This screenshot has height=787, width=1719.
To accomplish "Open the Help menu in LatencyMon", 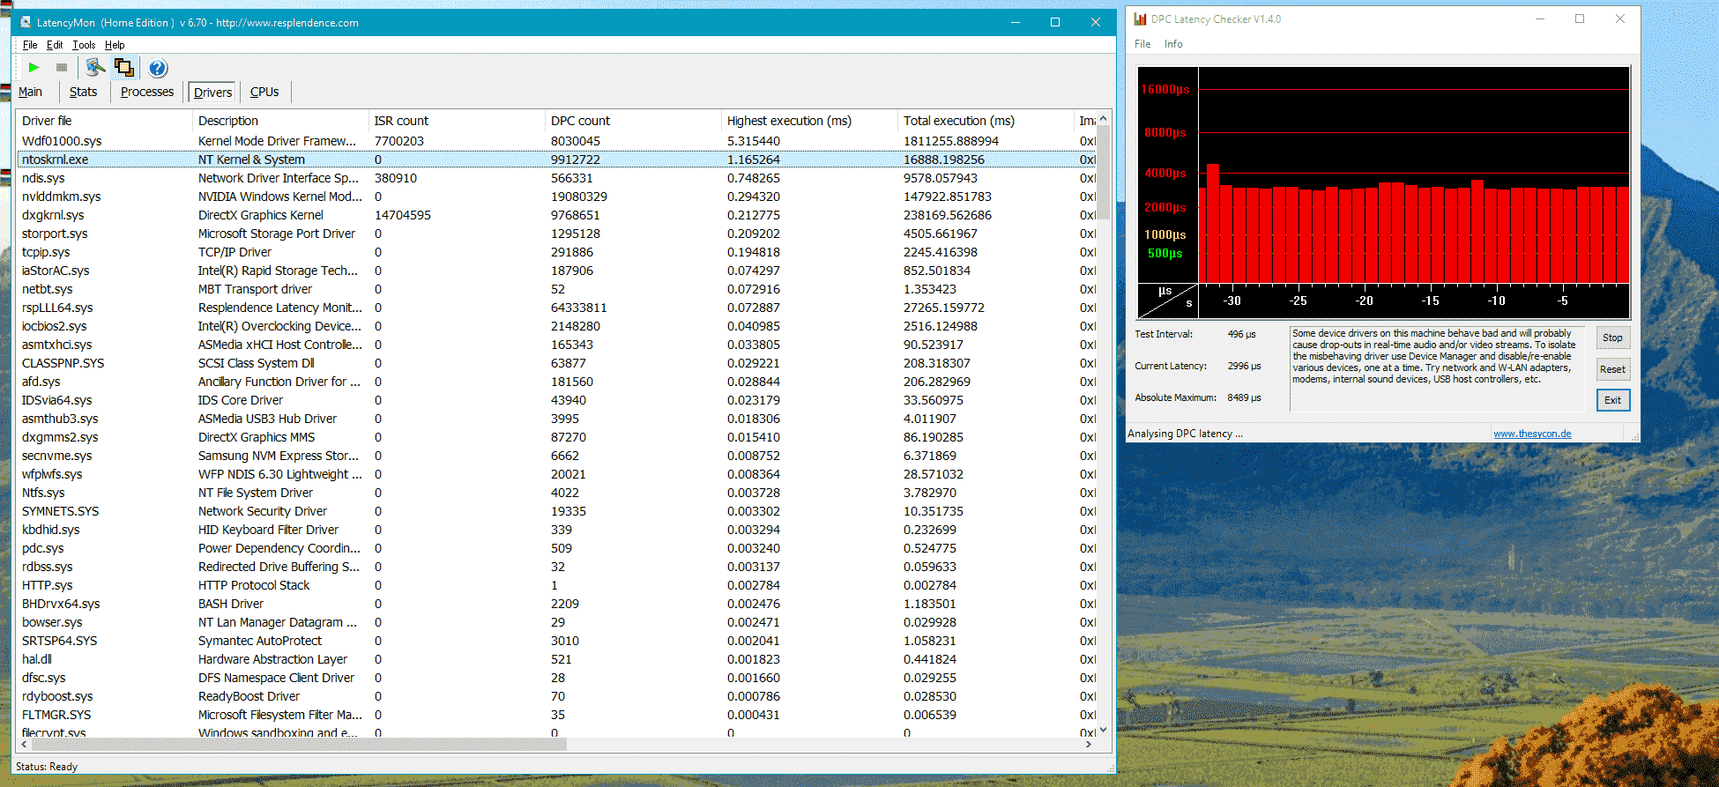I will [x=115, y=45].
